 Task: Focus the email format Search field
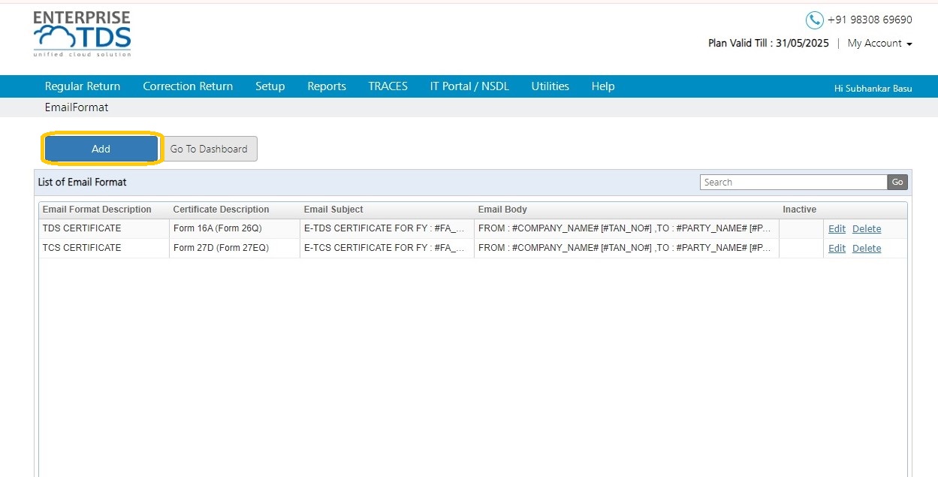[794, 182]
